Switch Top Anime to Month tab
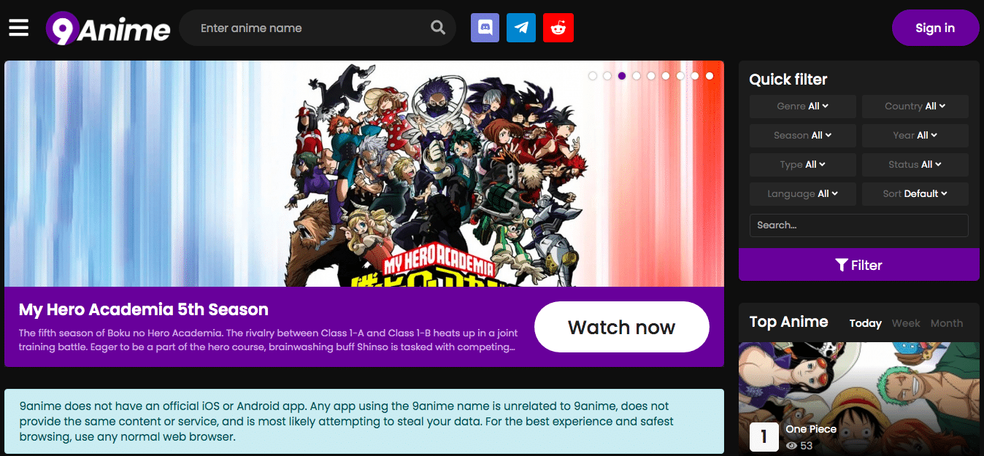984x456 pixels. pos(947,323)
